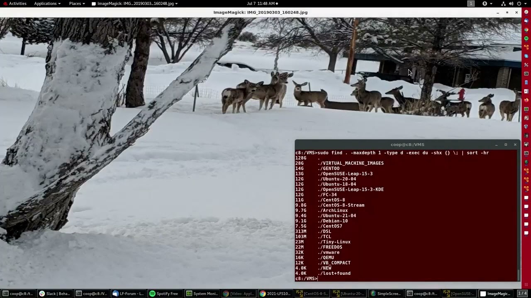531x298 pixels.
Task: Minimize the ImageMagick image window
Action: click(x=497, y=12)
